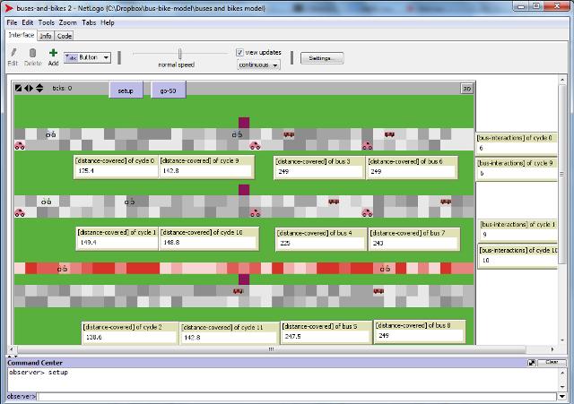Switch to the Code tab
The image size is (574, 404).
tap(65, 36)
